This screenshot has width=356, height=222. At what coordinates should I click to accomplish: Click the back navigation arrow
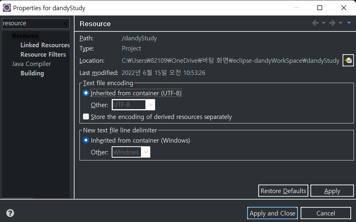(315, 23)
